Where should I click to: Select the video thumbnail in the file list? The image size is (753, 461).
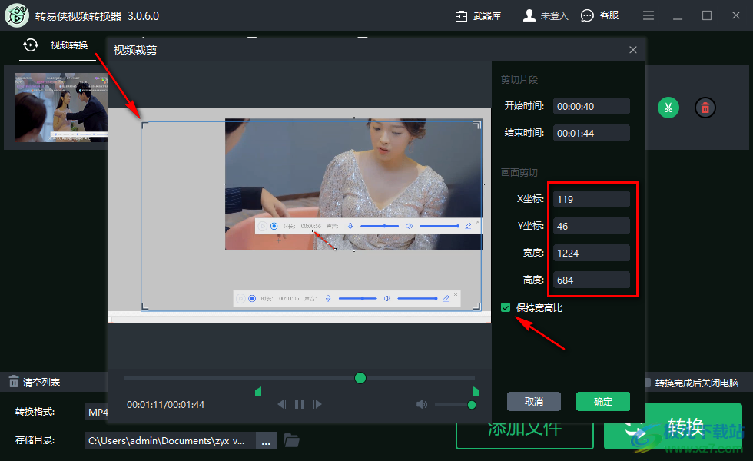click(61, 107)
